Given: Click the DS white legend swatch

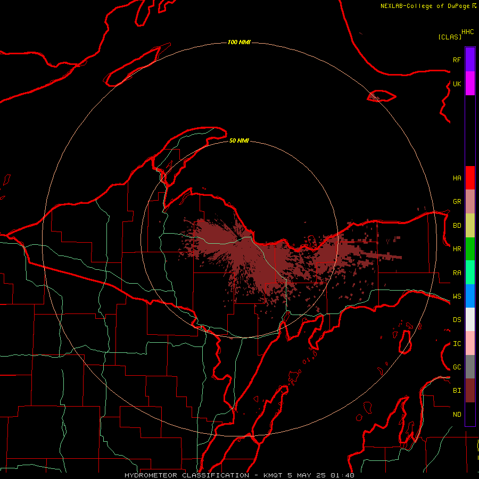Looking at the screenshot, I should [470, 319].
